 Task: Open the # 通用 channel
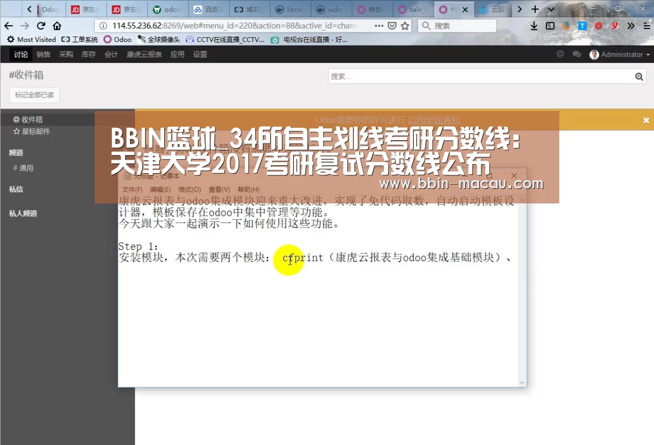click(x=24, y=169)
